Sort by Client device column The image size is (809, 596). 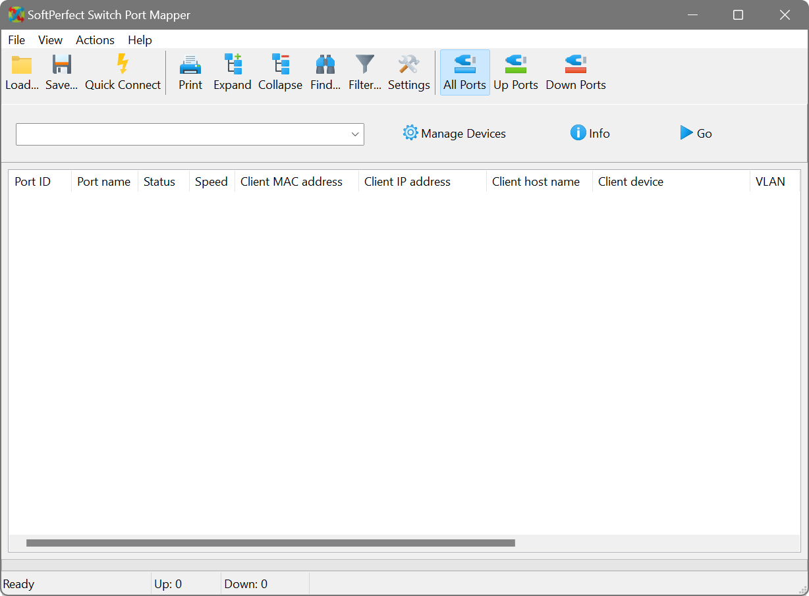click(x=671, y=182)
